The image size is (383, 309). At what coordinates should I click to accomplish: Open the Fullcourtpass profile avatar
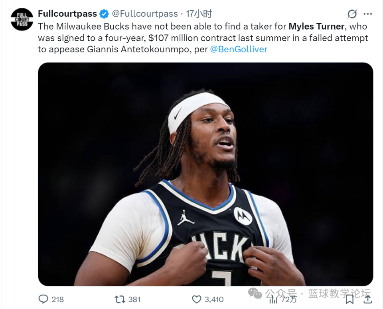tap(22, 20)
